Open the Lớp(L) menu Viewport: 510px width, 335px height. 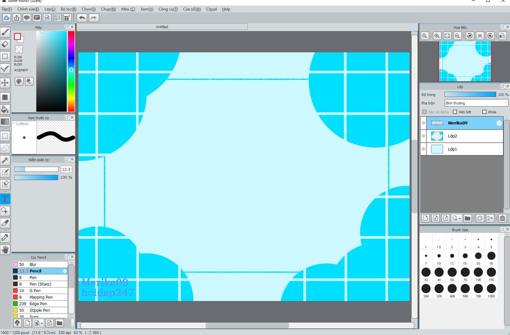click(50, 9)
